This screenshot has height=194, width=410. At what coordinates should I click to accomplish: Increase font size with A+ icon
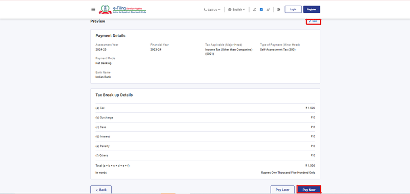tap(268, 10)
